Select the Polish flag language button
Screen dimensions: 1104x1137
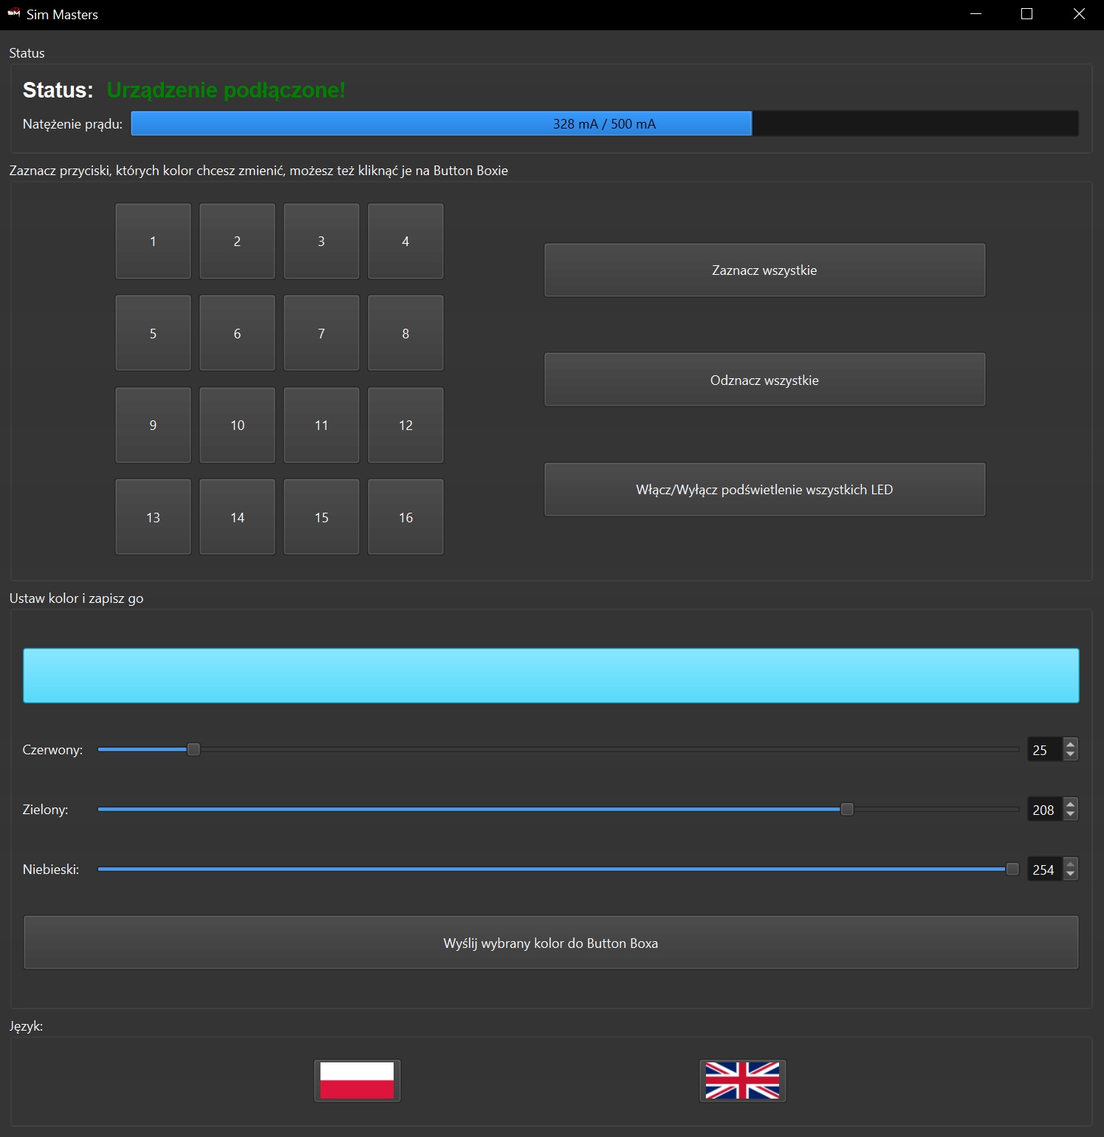click(357, 1081)
